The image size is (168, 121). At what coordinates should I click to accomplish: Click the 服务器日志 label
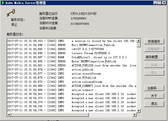pyautogui.click(x=15, y=34)
